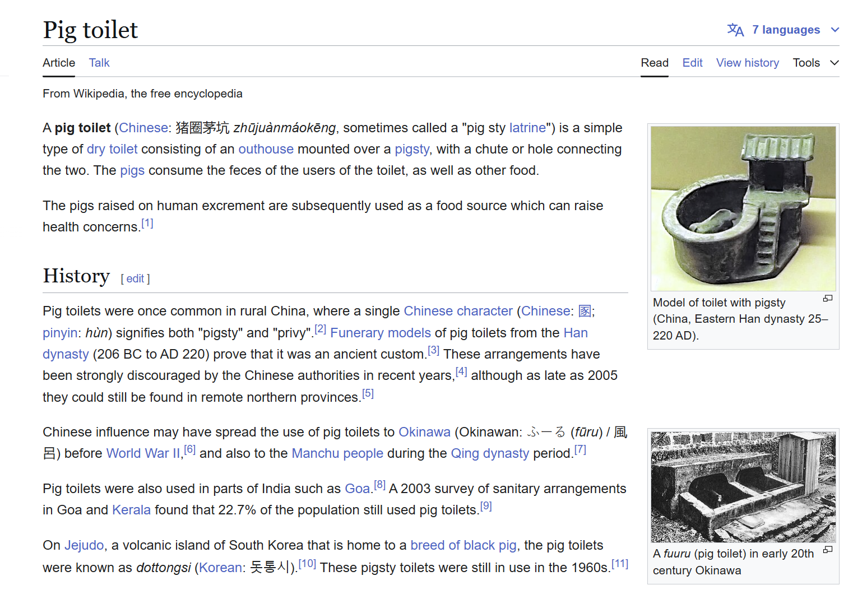
Task: Open the Funerary models link
Action: tap(381, 333)
